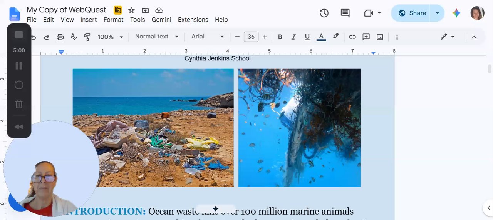
Task: Open the Extensions menu
Action: [193, 20]
